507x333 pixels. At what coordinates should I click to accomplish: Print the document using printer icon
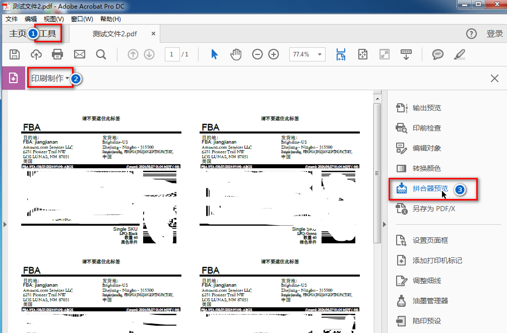tap(57, 54)
